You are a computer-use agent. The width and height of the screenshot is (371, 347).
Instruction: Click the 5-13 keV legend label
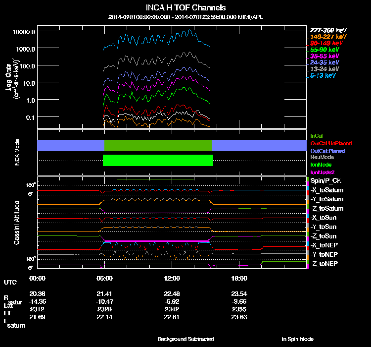(323, 76)
